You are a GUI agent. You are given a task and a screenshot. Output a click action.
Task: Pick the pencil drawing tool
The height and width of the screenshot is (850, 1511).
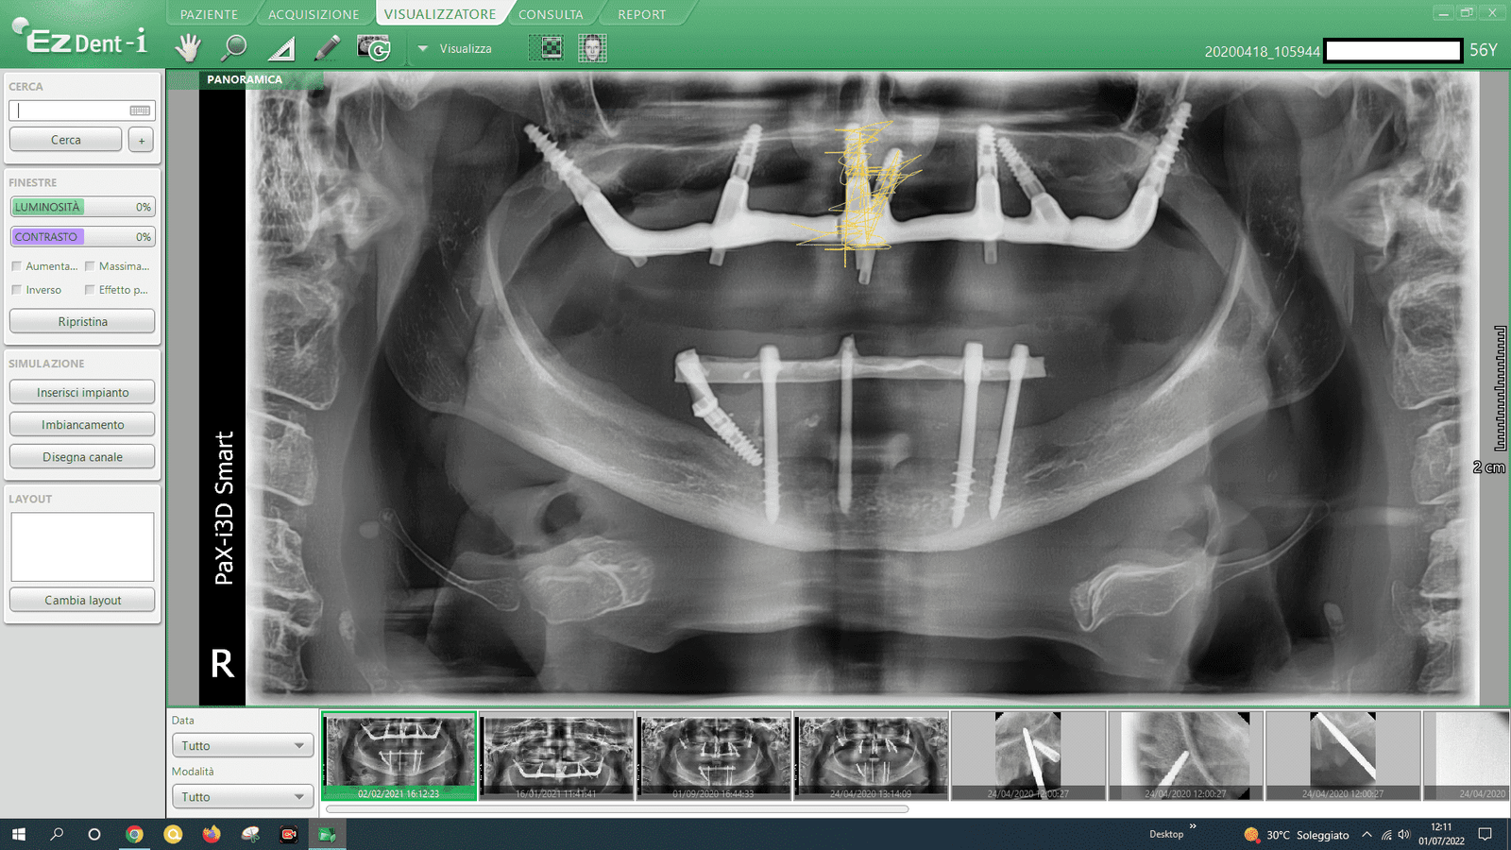click(x=327, y=47)
